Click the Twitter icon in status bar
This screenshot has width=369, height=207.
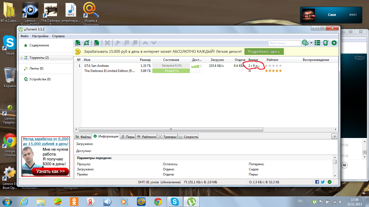(323, 182)
